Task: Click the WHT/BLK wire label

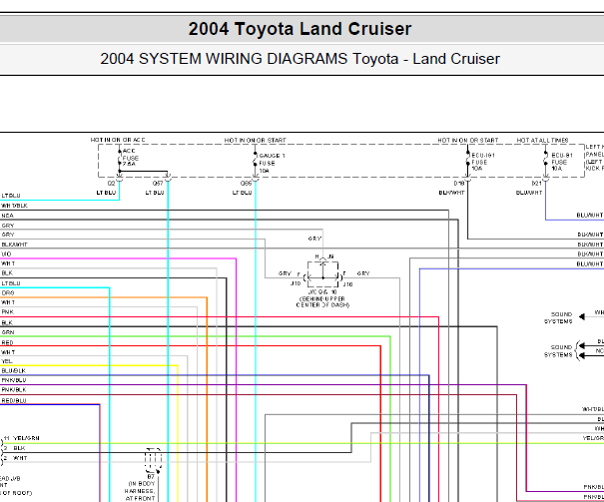Action: (x=14, y=206)
